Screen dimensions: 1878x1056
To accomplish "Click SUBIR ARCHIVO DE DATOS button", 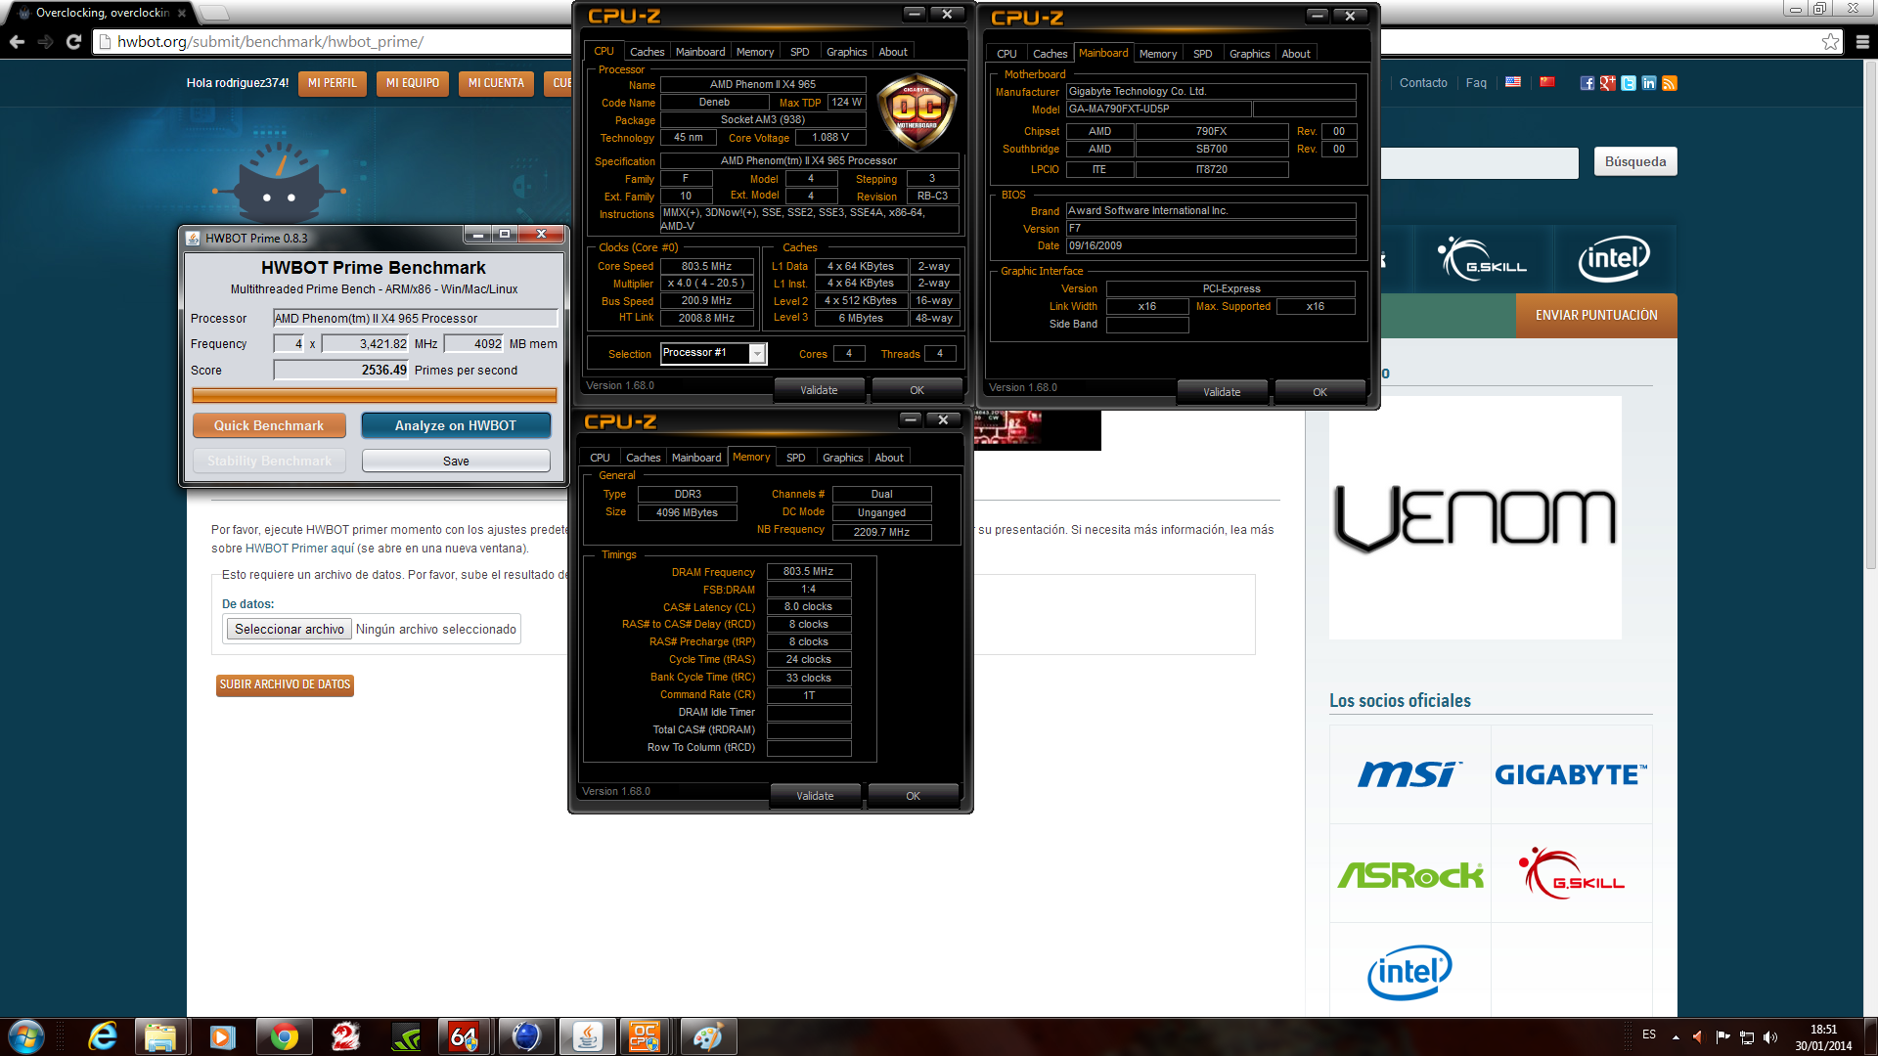I will pos(285,684).
